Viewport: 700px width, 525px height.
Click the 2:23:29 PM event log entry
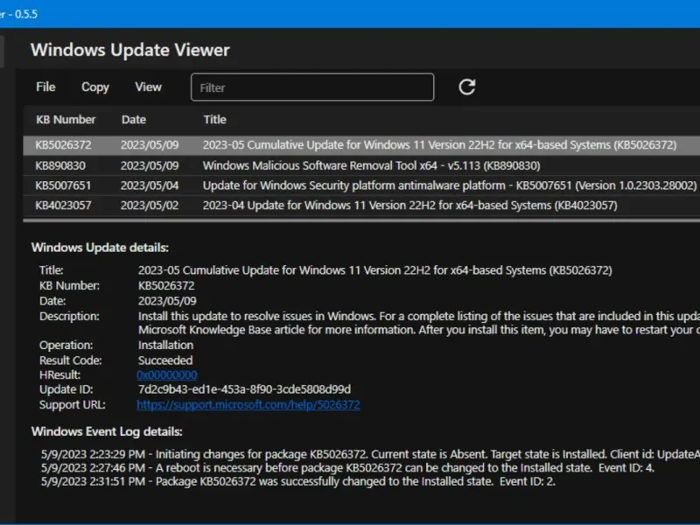point(370,454)
